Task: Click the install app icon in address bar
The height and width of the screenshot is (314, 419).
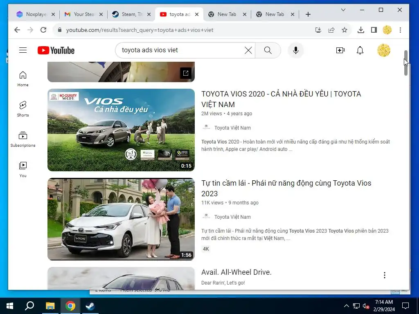Action: (x=318, y=30)
